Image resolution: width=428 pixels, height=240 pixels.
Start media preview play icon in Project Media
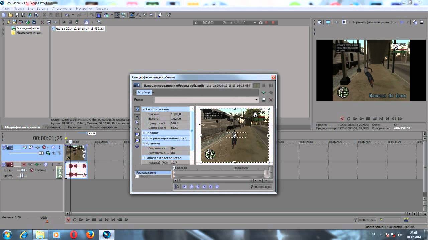[64, 22]
